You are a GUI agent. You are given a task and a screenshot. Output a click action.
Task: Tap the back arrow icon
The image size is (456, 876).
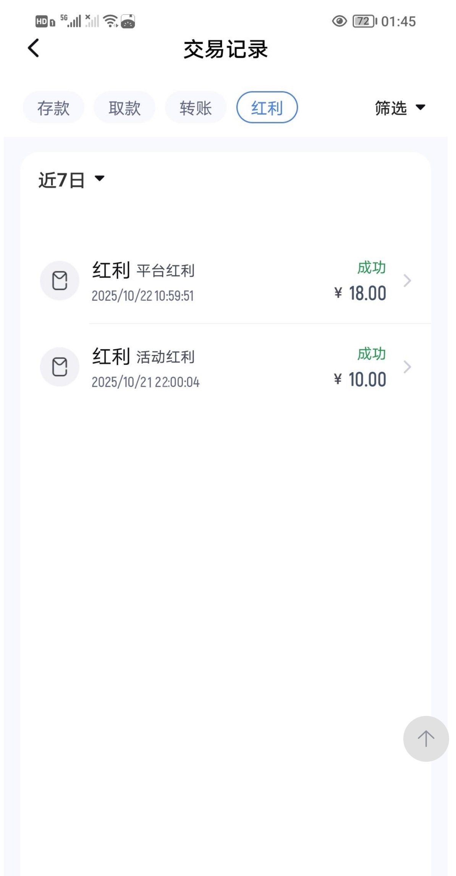pyautogui.click(x=34, y=49)
